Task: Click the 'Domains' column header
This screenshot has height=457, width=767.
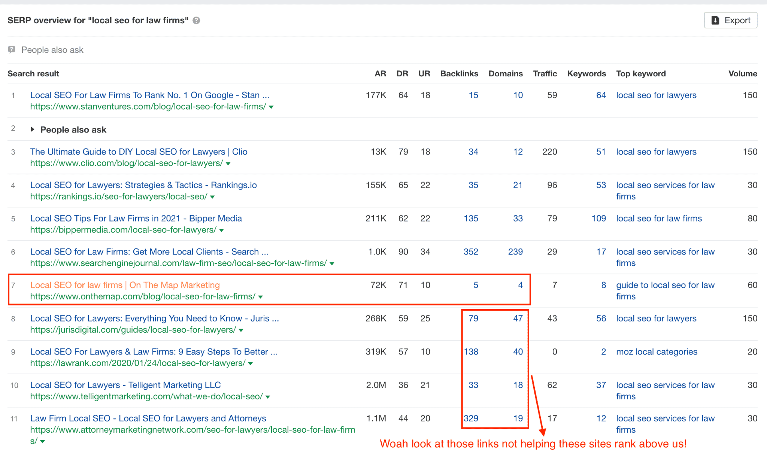Action: pos(506,74)
